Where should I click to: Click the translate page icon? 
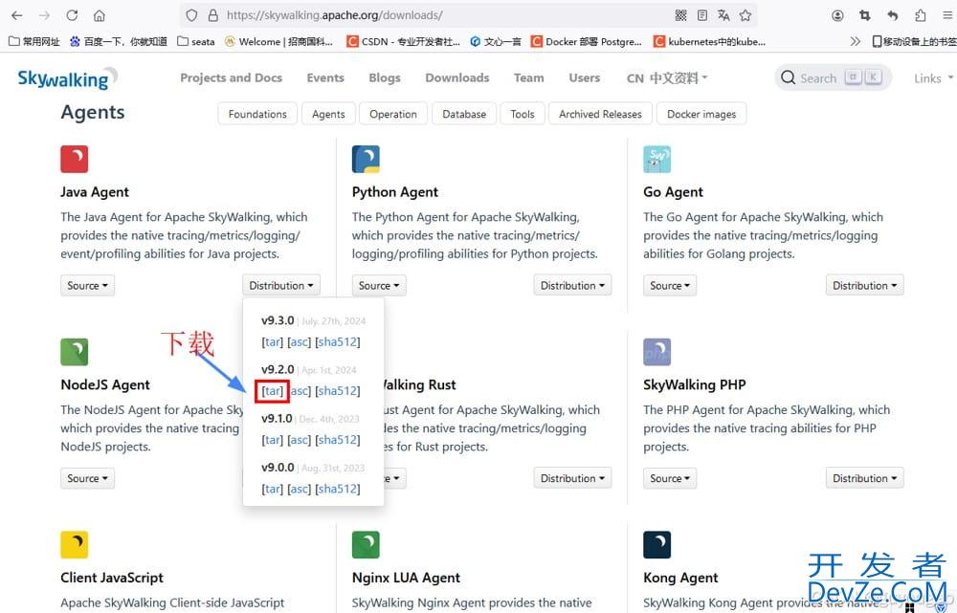point(723,15)
